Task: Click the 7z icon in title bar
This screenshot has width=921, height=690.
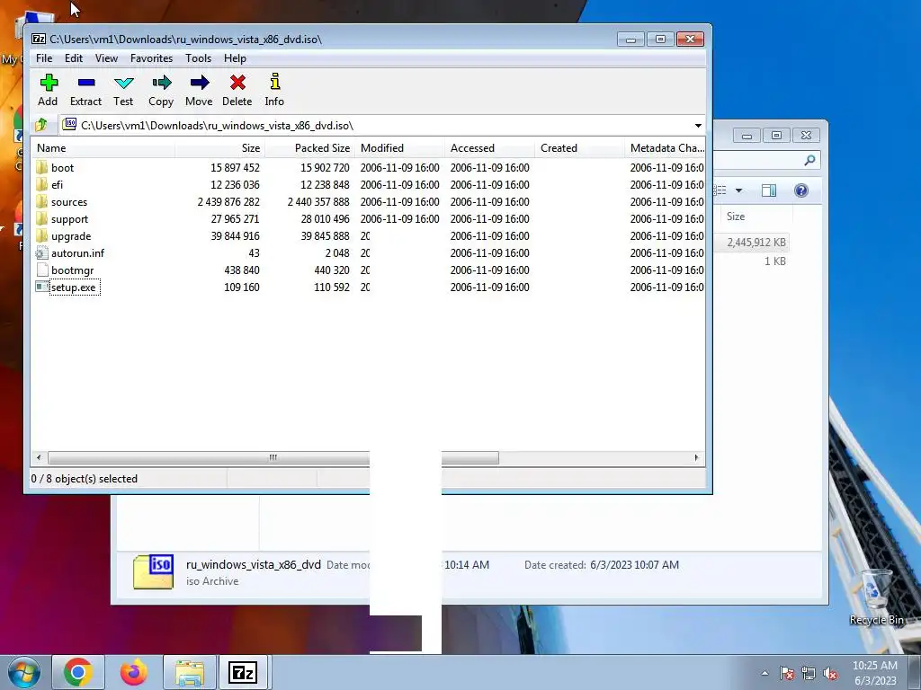Action: click(x=39, y=39)
